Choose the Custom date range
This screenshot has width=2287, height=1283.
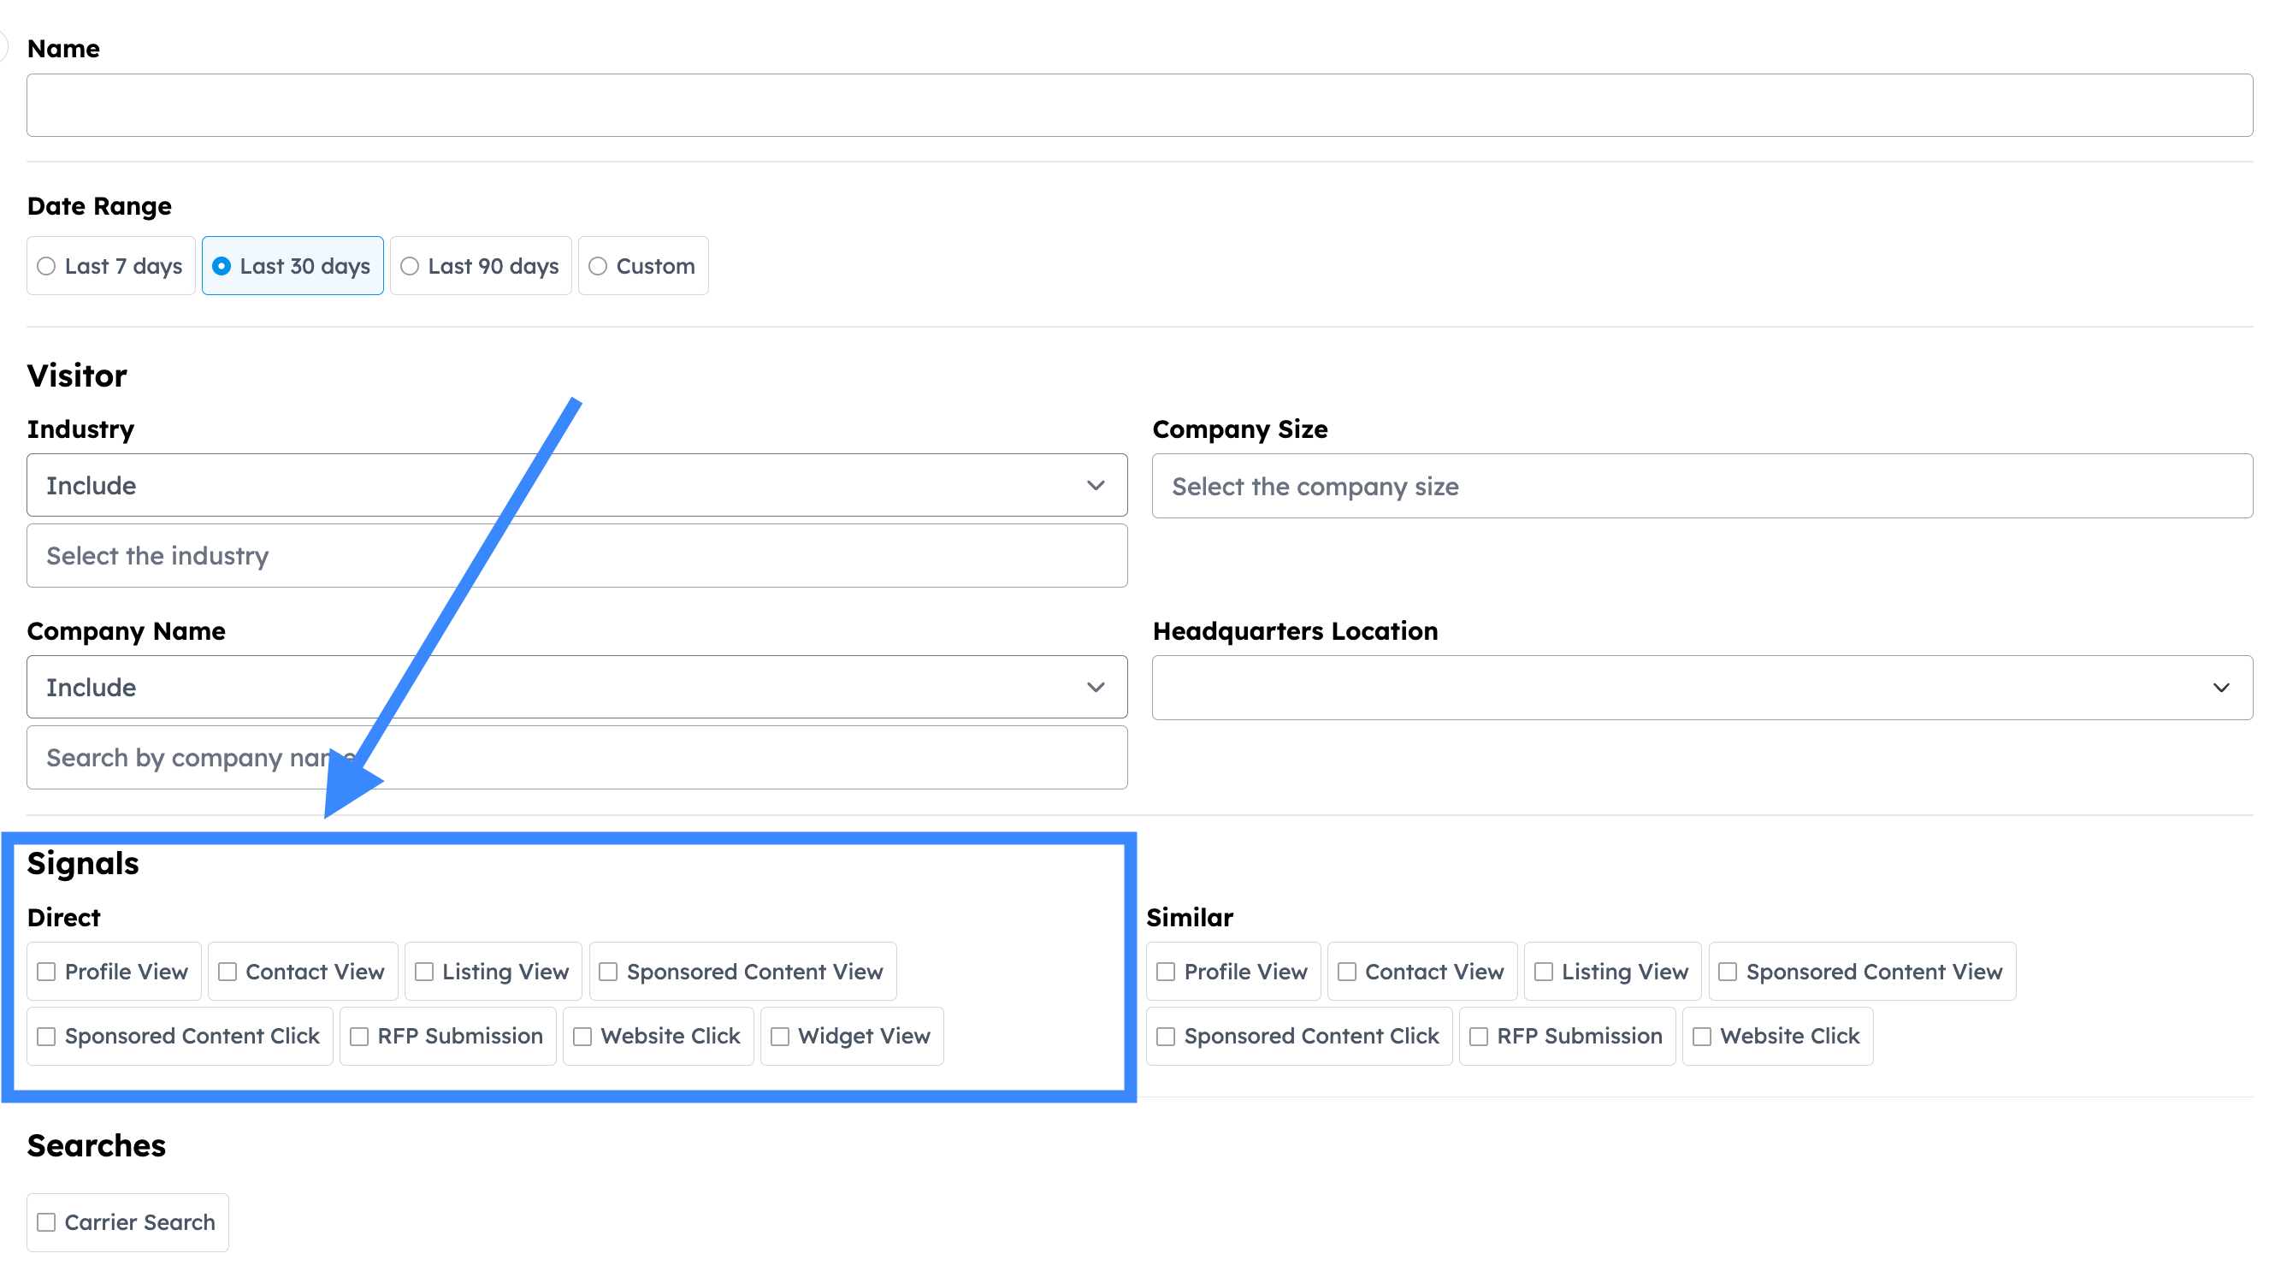click(598, 266)
